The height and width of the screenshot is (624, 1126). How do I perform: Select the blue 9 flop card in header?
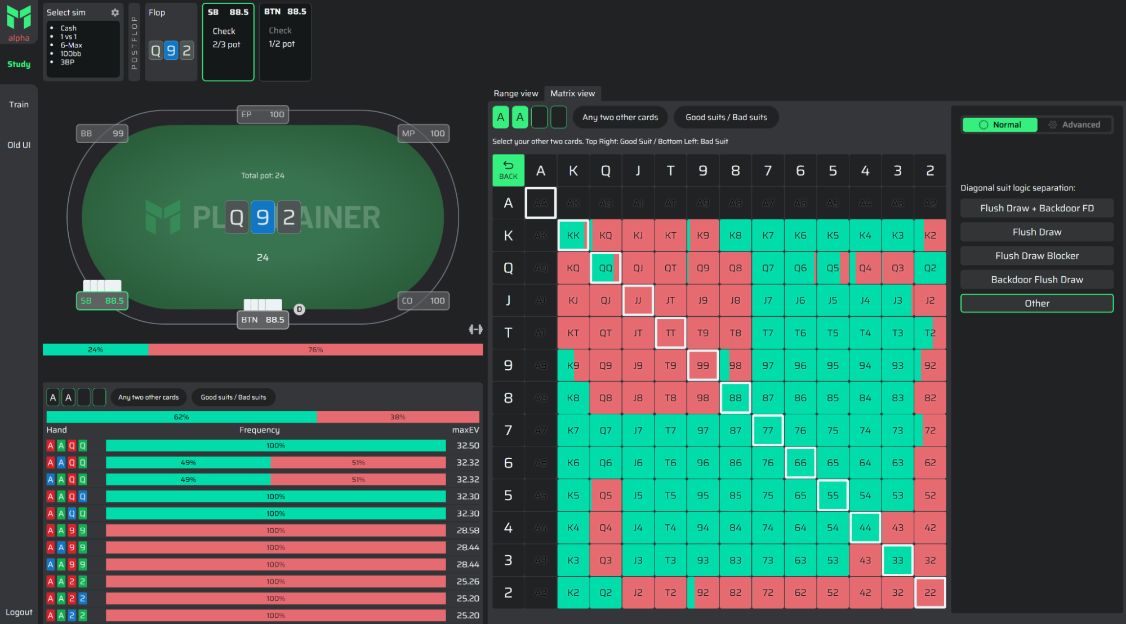click(171, 51)
